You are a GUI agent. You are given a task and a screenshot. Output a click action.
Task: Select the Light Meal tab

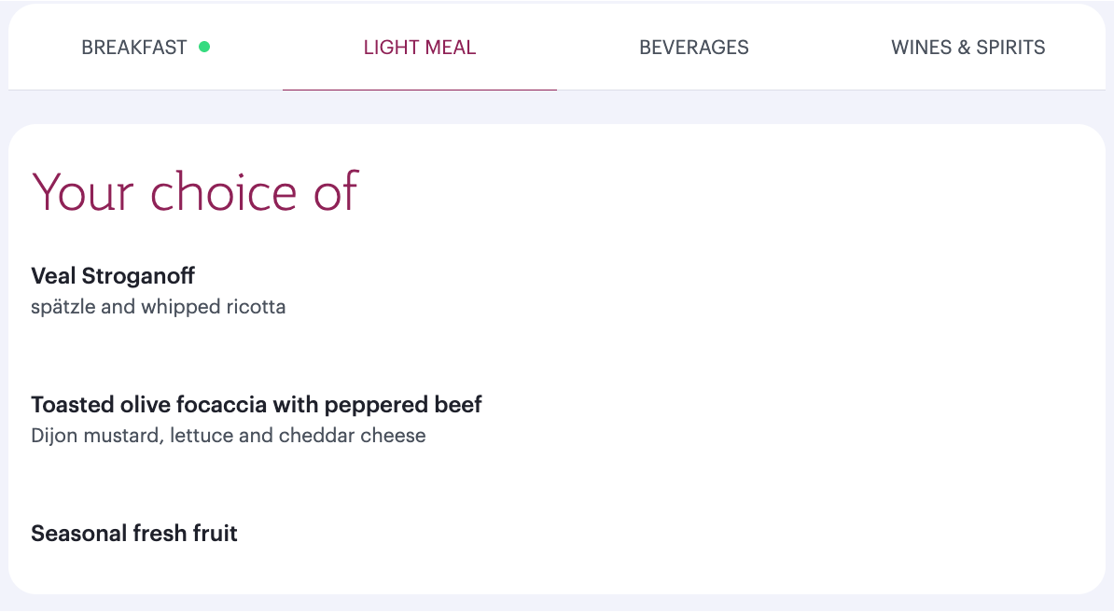(420, 48)
